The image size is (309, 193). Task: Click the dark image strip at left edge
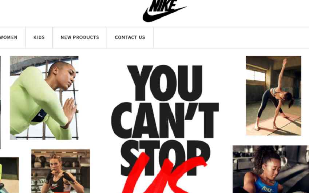point(0,102)
